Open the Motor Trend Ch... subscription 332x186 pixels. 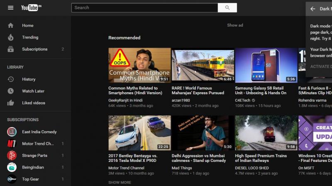tap(35, 144)
